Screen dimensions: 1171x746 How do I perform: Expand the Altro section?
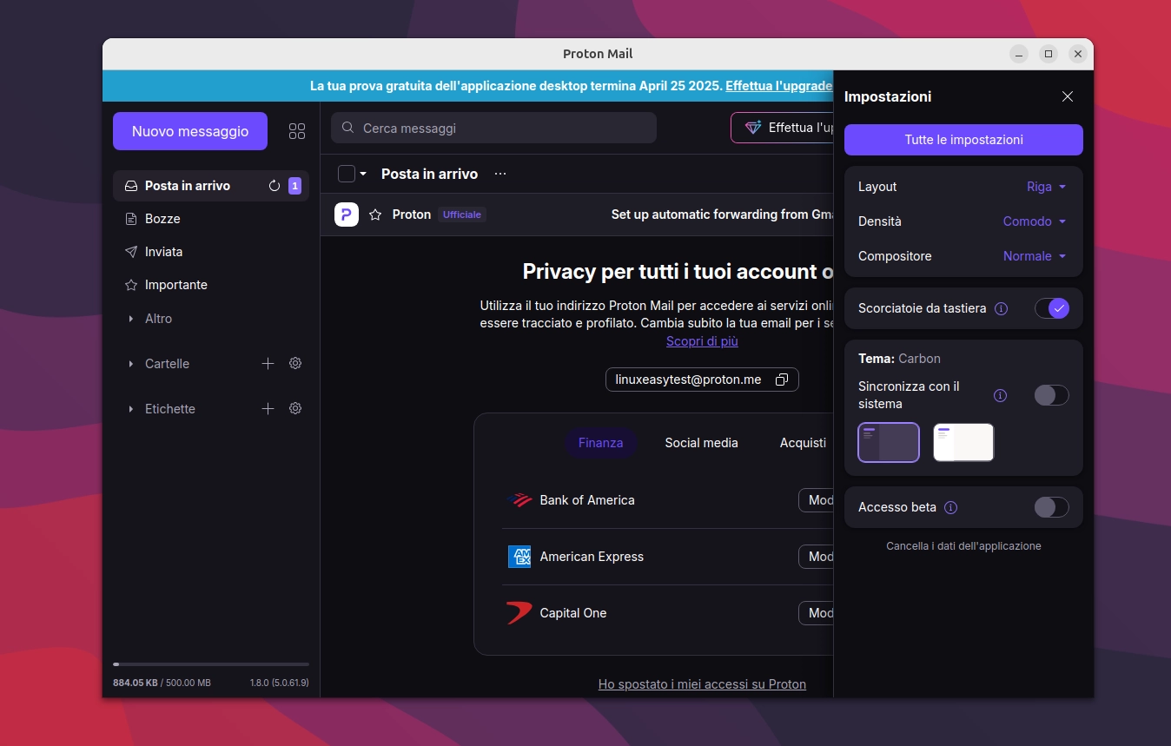point(130,319)
